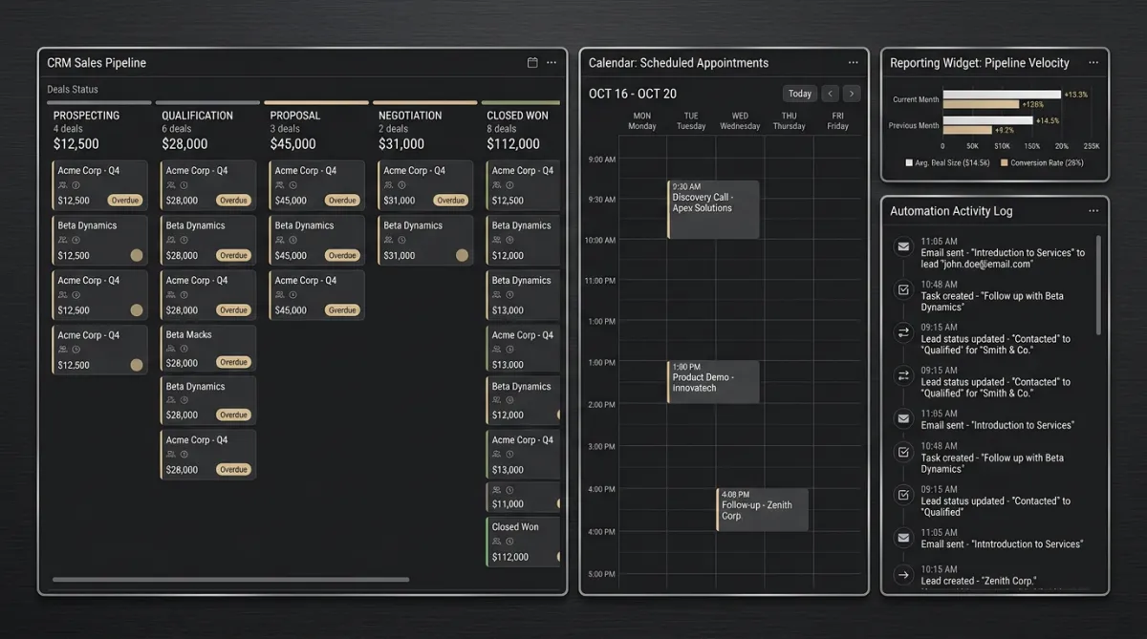Select the TUE Tuesday day header

691,121
